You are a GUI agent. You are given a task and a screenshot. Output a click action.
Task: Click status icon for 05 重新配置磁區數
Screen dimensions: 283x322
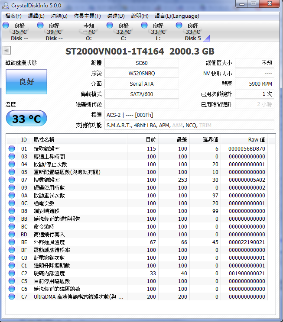(12, 172)
